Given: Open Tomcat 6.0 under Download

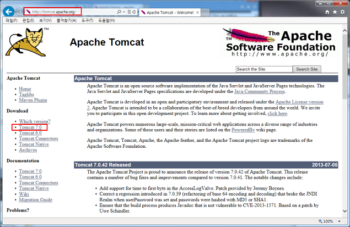Looking at the screenshot, I should click(30, 133).
